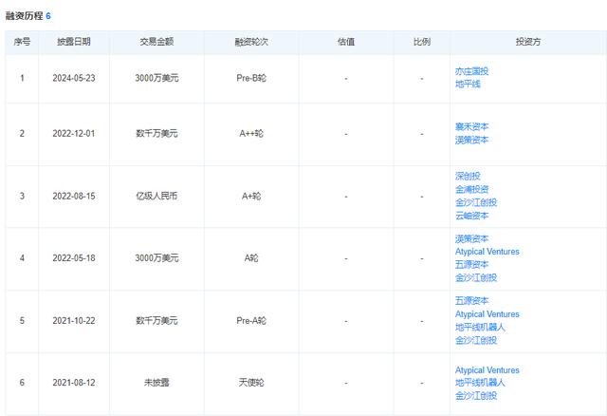This screenshot has width=607, height=416.
Task: Open 地平线机器人 link in the Pre-A轮 row
Action: pyautogui.click(x=480, y=328)
